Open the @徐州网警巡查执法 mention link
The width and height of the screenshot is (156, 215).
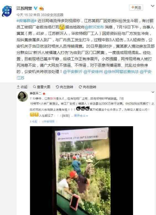point(121,72)
